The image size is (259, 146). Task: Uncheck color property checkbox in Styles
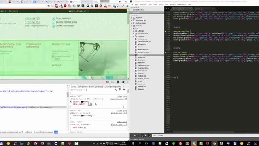click(71, 101)
